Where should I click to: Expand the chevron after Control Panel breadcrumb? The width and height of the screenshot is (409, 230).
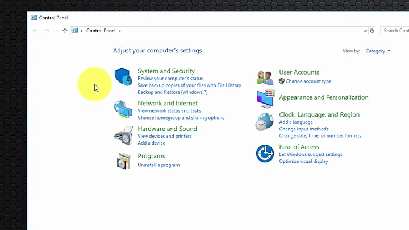click(x=120, y=31)
